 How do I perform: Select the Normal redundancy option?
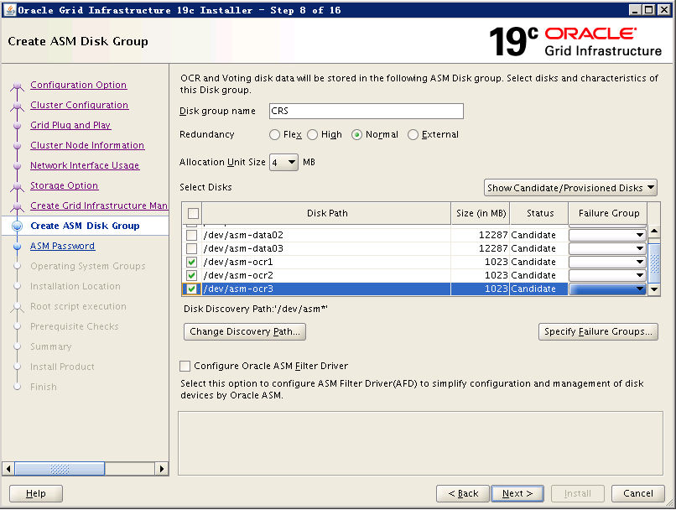point(357,134)
